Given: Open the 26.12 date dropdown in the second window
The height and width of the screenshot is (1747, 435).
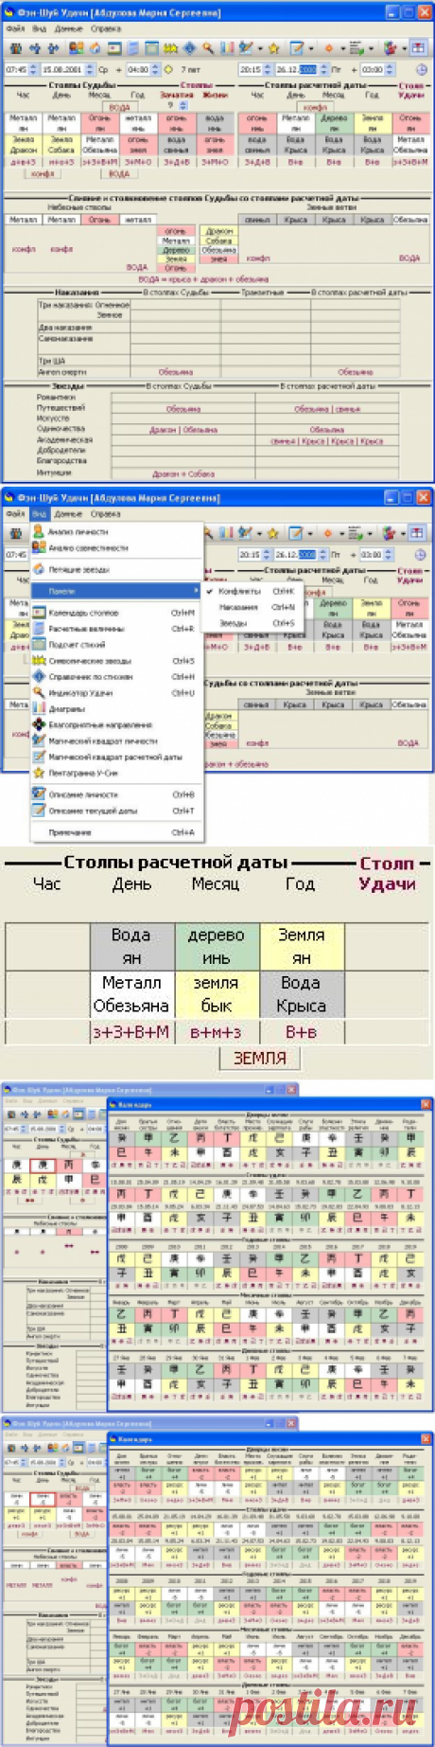Looking at the screenshot, I should [x=323, y=555].
